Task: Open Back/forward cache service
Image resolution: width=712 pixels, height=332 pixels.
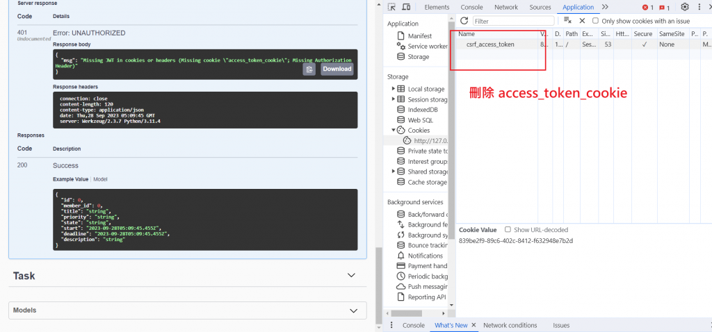Action: [x=422, y=214]
